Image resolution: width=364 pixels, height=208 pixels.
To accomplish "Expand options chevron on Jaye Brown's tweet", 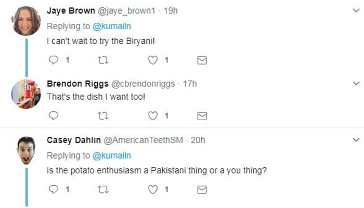I will [356, 11].
